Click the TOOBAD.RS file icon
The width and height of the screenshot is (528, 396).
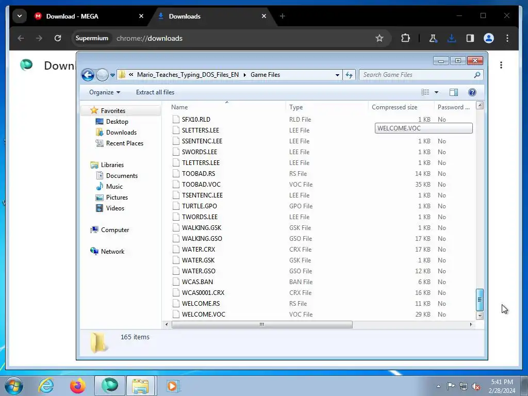click(x=176, y=174)
